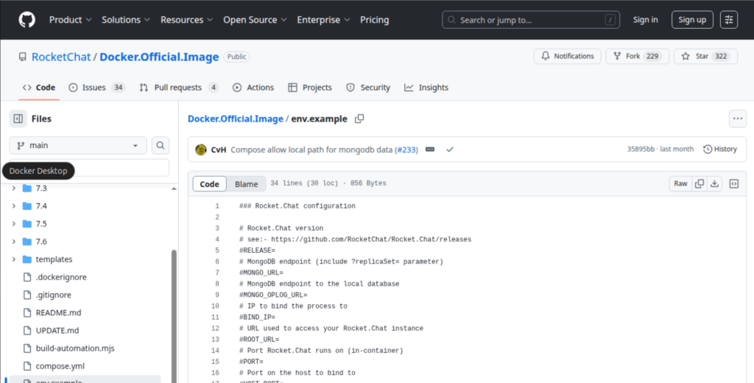Open the Solutions menu

(126, 20)
